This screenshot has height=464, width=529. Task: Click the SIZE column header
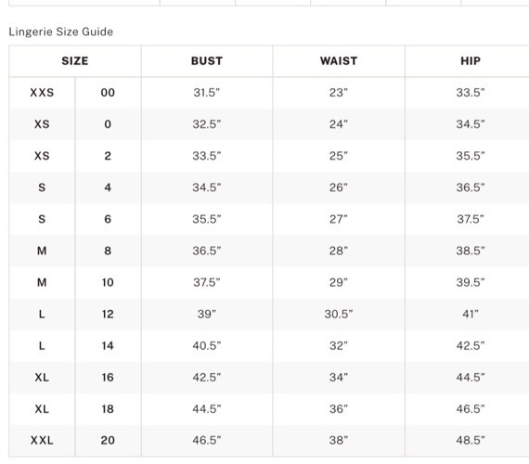point(75,61)
